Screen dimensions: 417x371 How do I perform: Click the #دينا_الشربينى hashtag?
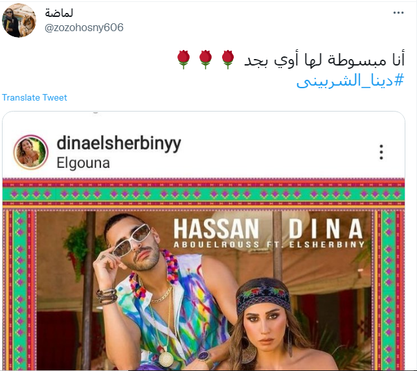pos(350,80)
